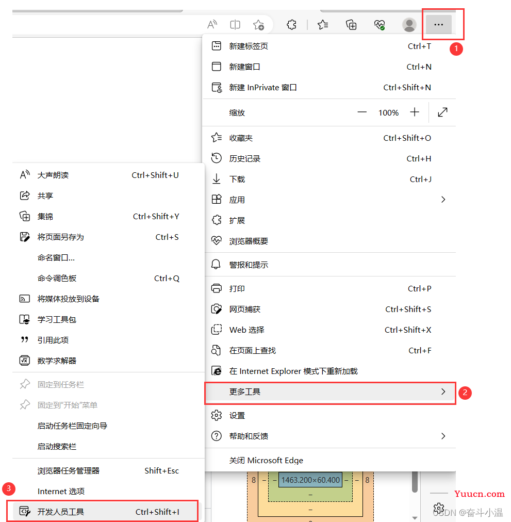Screen dimensions: 511x522
Task: Select 数学求解器 in the submenu
Action: click(x=108, y=361)
